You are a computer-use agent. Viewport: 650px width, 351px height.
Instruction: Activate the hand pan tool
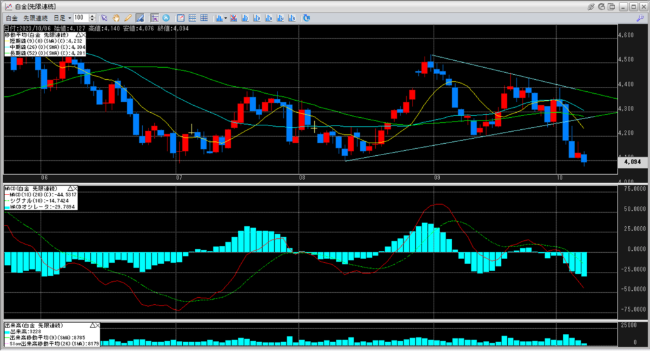coord(116,18)
